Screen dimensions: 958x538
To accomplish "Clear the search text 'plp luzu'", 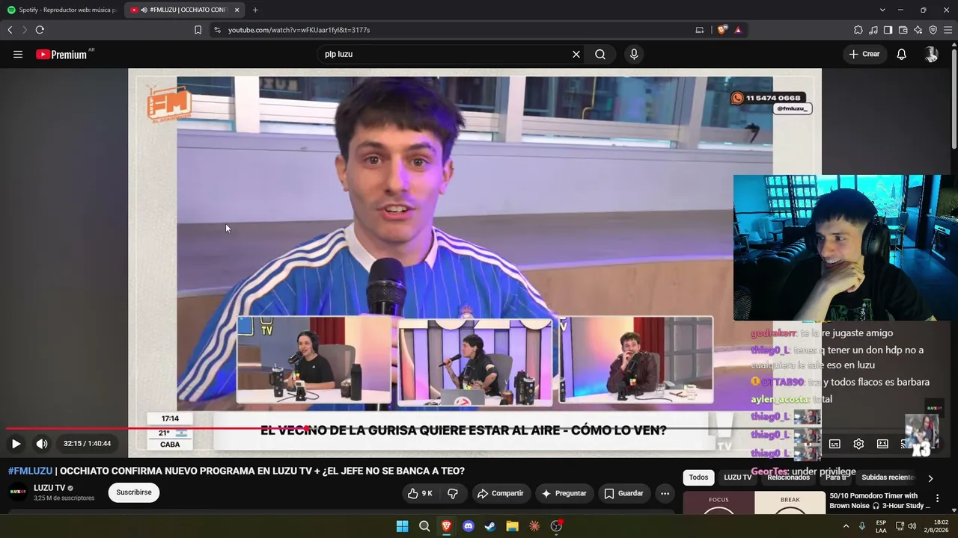I will [576, 54].
